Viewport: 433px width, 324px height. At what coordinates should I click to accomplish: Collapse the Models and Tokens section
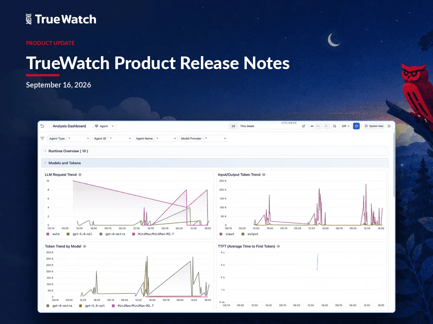(215, 163)
